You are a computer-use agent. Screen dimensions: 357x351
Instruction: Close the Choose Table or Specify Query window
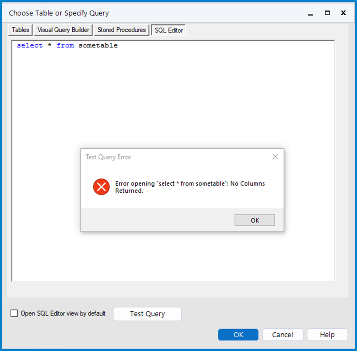pos(343,13)
